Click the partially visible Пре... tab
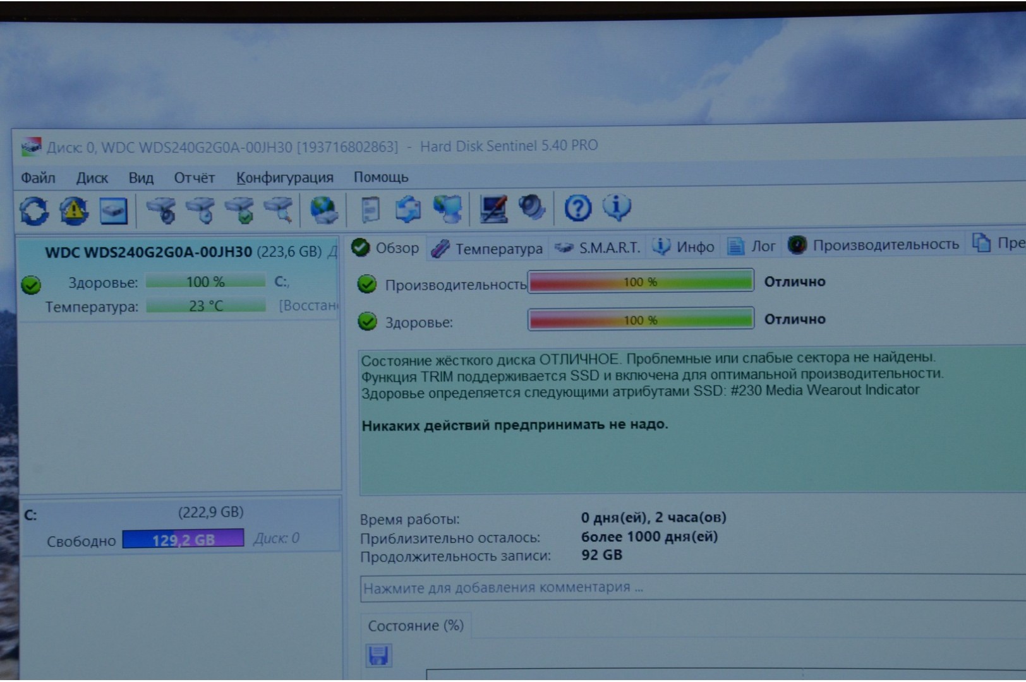 click(998, 242)
